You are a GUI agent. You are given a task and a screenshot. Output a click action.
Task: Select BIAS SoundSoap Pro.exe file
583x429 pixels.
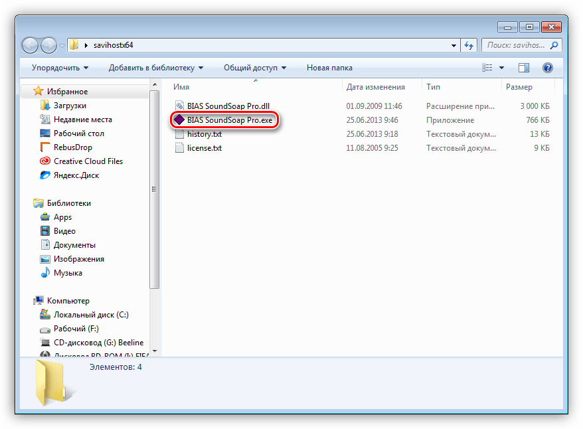229,120
